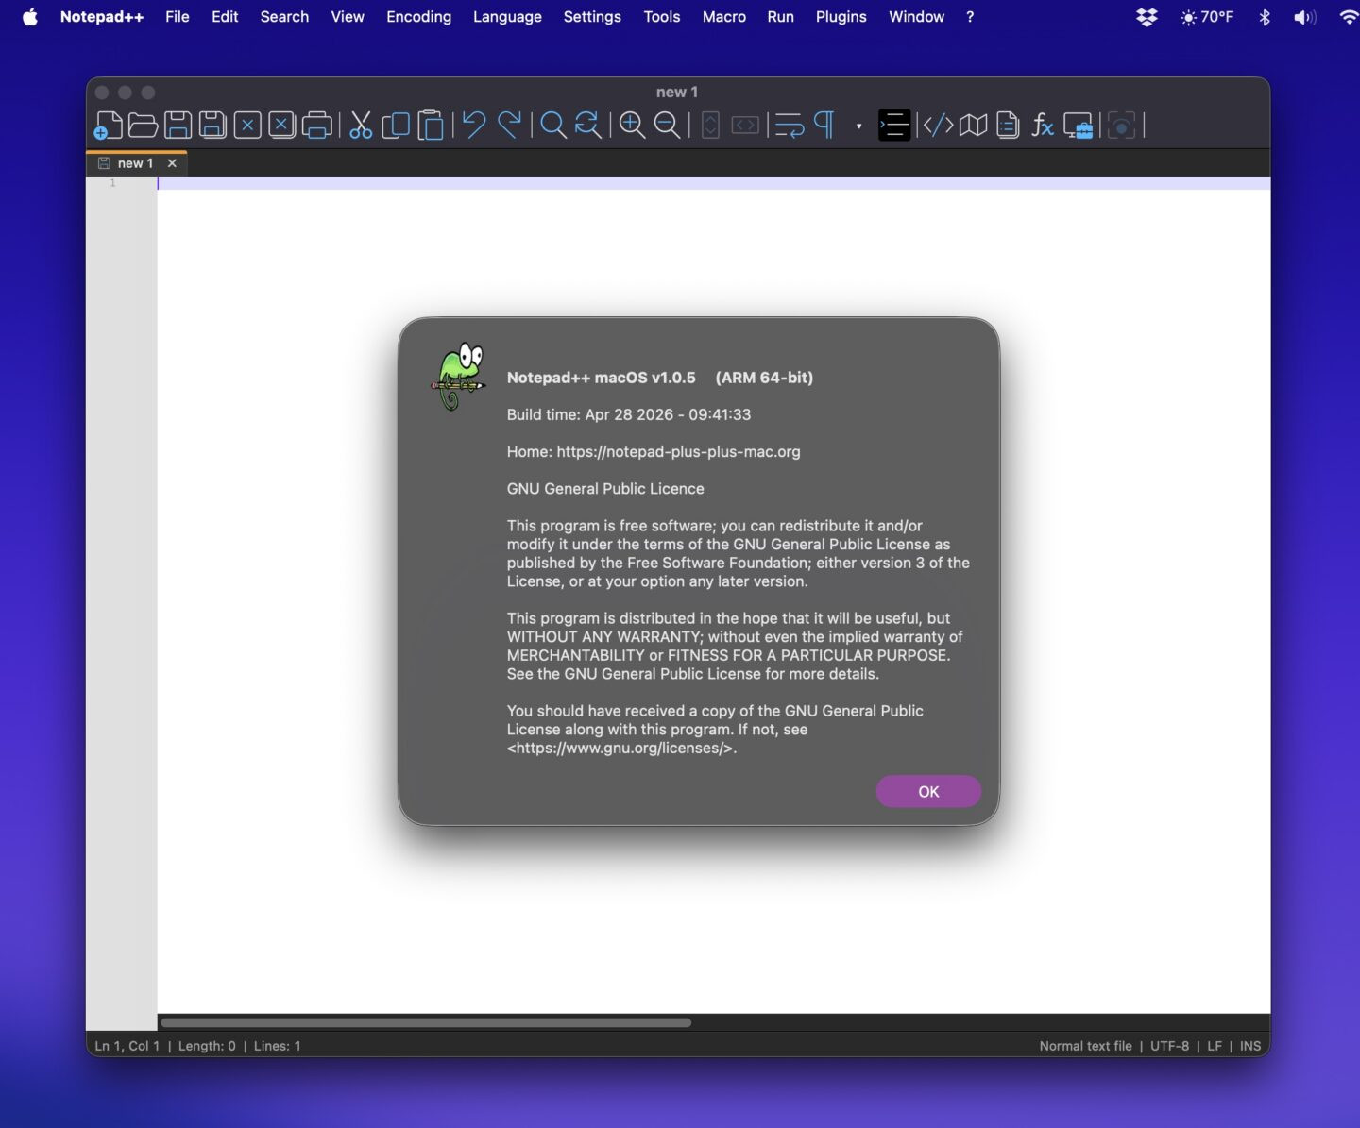Open the Document Map icon
The height and width of the screenshot is (1128, 1360).
click(973, 126)
